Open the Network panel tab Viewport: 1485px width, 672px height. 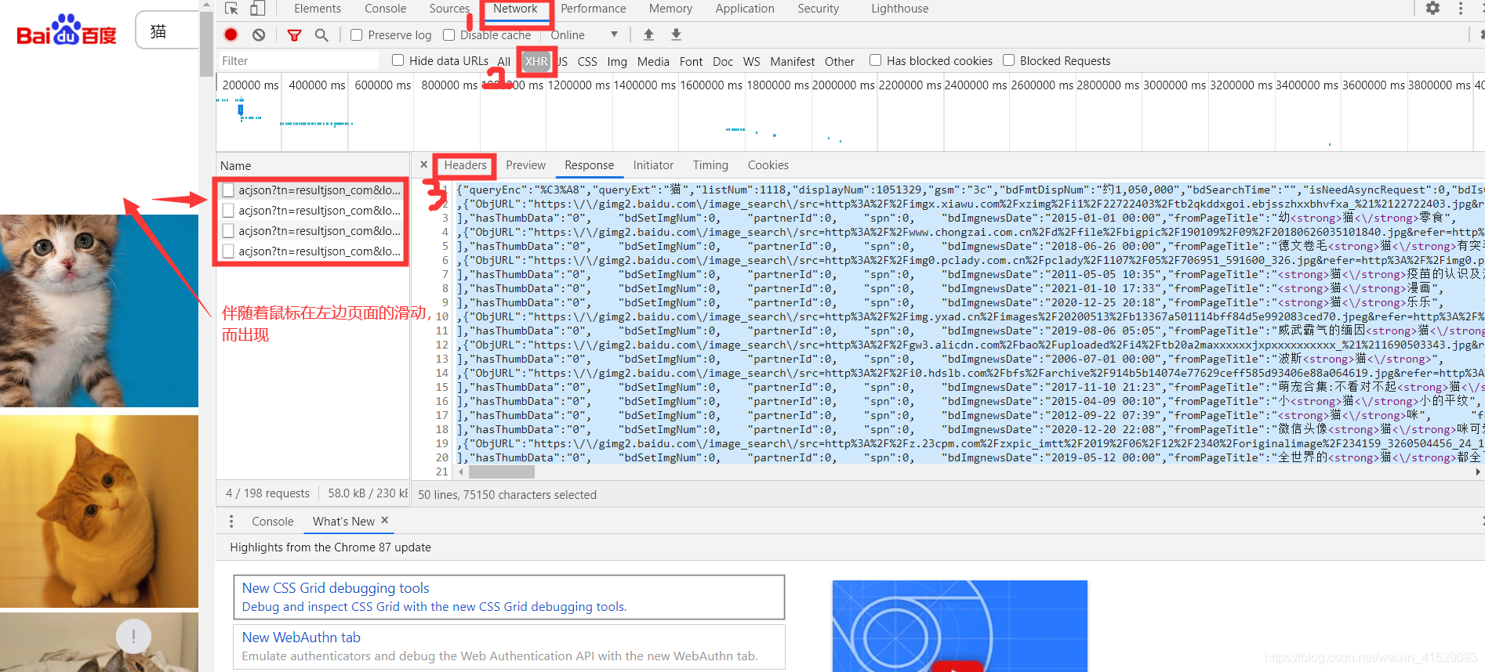pyautogui.click(x=515, y=9)
